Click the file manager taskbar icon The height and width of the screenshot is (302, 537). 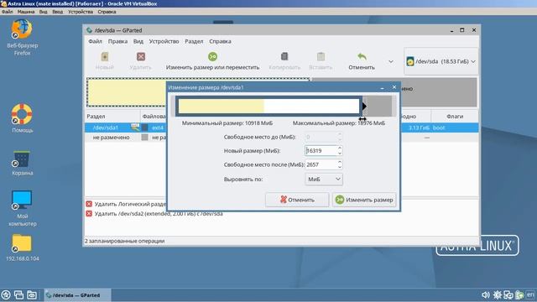[32, 294]
